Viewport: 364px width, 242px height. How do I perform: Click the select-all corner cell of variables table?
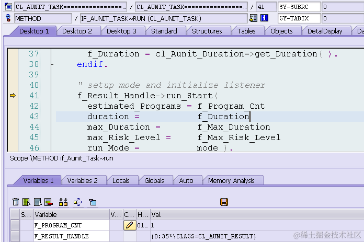[15, 214]
